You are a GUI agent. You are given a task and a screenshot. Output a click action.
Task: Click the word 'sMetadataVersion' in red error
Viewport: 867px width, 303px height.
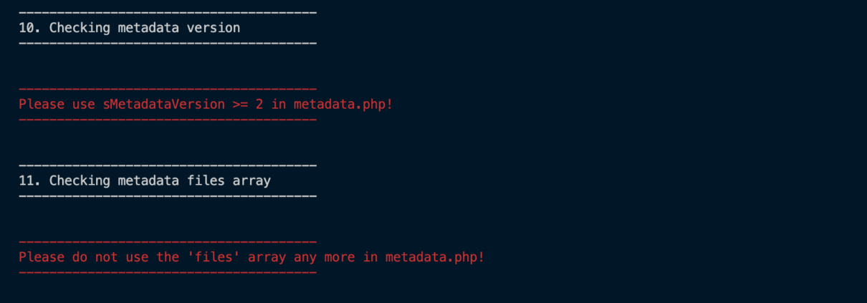click(x=164, y=104)
